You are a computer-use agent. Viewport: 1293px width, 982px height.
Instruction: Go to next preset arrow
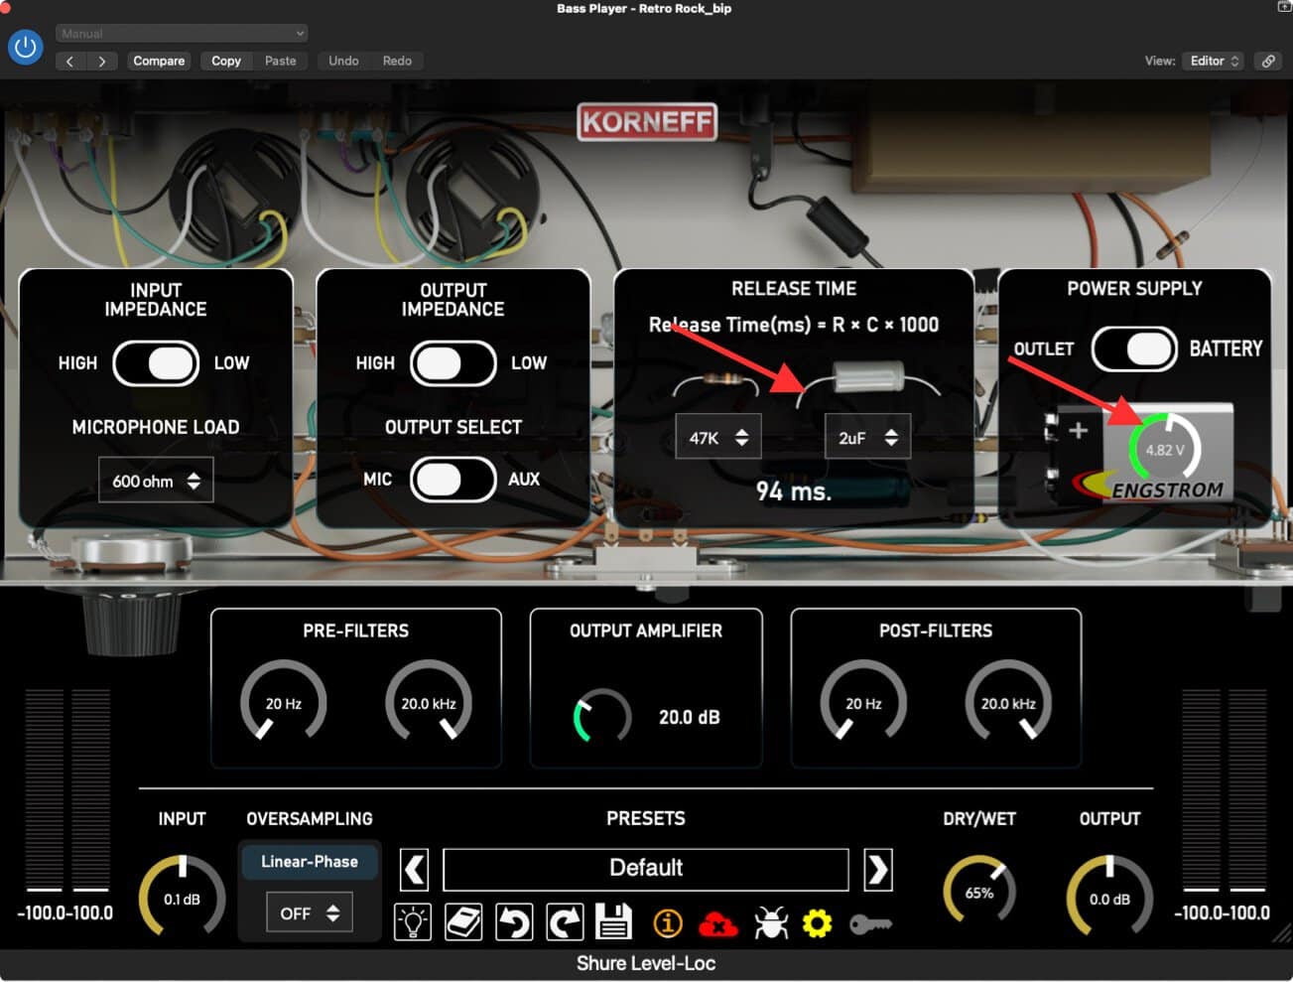point(877,870)
